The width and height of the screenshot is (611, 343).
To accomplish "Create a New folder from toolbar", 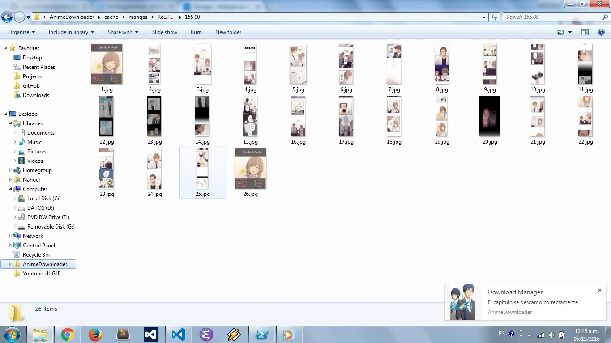I will 228,32.
